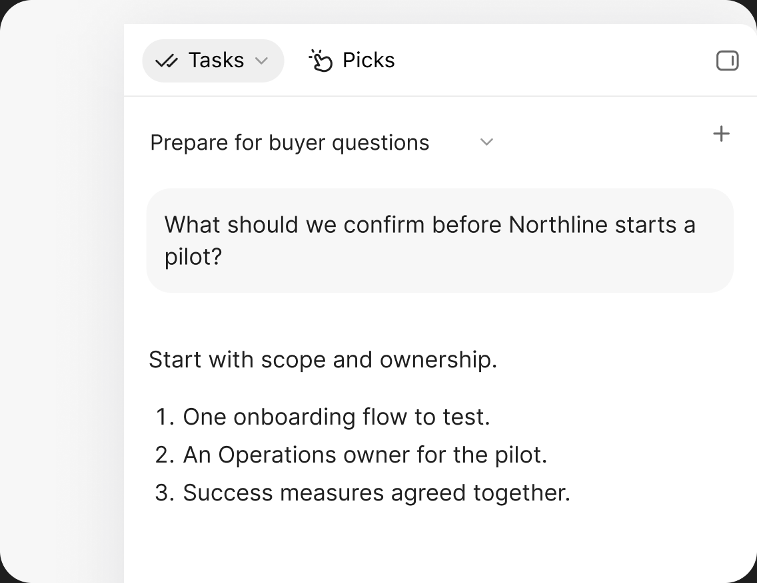Select the Tasks tab pill
Viewport: 757px width, 583px height.
tap(213, 61)
